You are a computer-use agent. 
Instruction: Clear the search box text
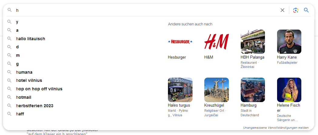(x=282, y=10)
